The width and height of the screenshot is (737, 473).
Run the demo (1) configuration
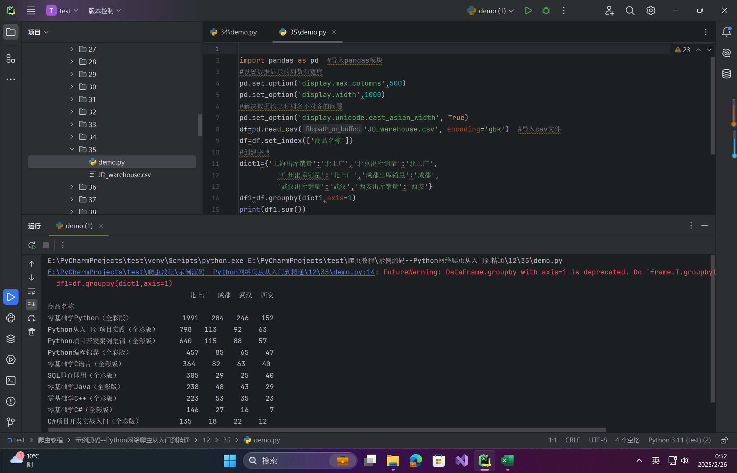[x=528, y=11]
